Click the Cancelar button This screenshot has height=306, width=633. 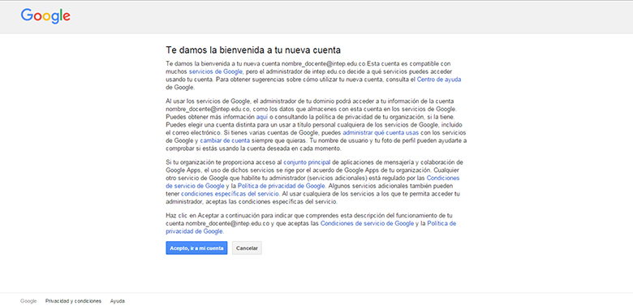247,248
